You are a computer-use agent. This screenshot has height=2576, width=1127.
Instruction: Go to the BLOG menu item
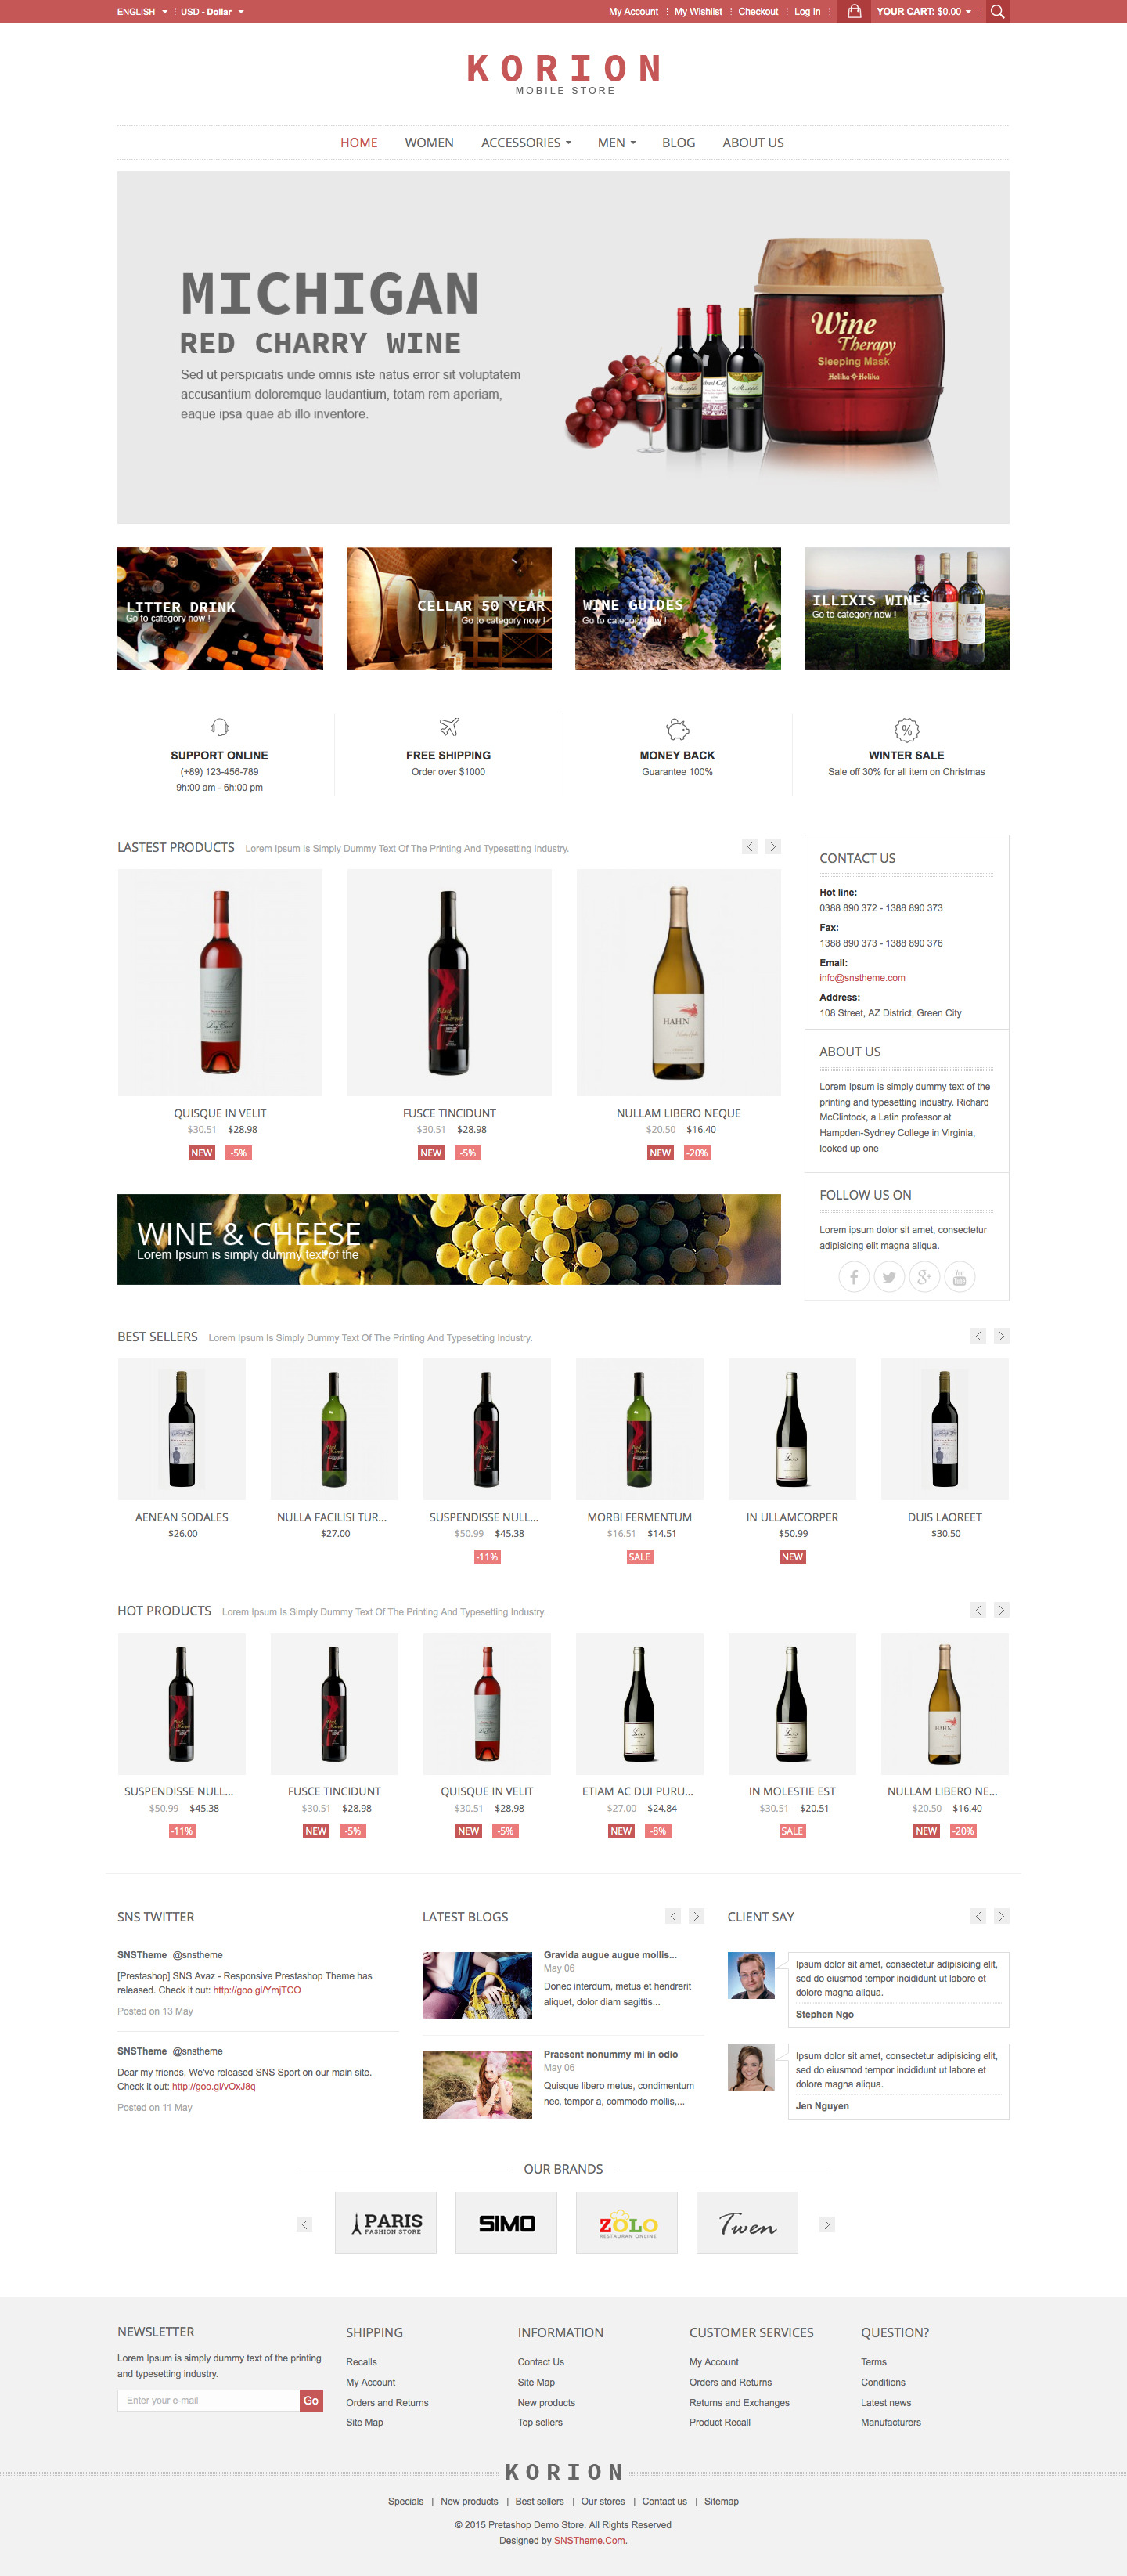point(678,143)
